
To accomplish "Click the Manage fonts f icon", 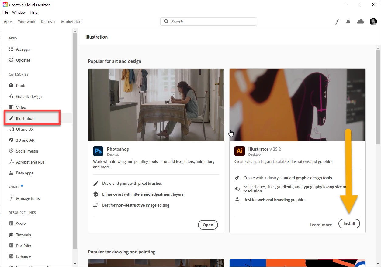I will coord(11,198).
